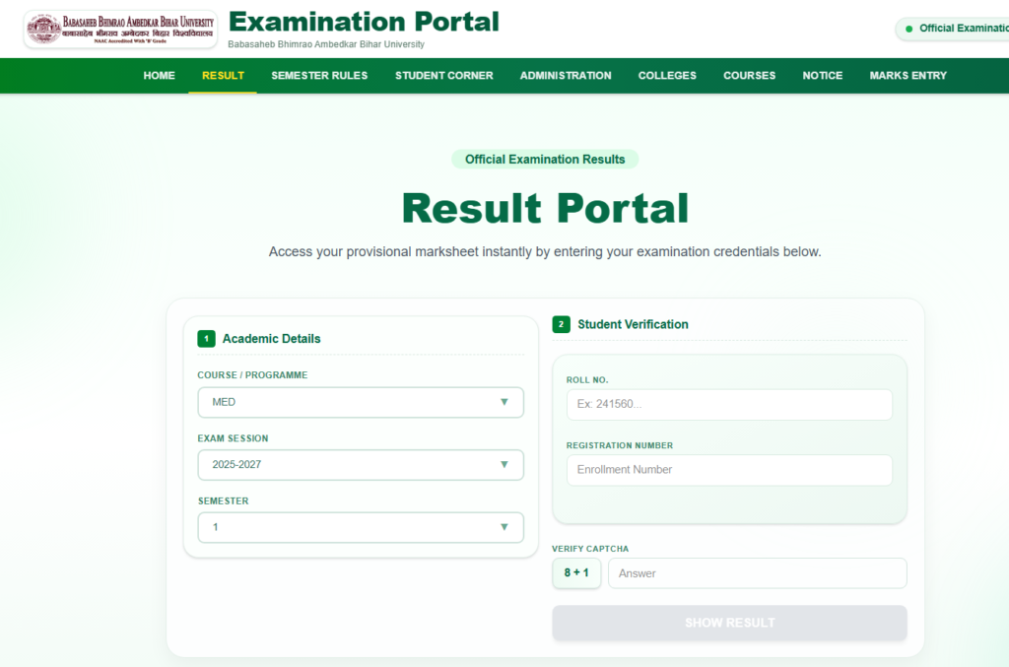Select the RESULT tab in navigation
The height and width of the screenshot is (667, 1009).
coord(223,75)
